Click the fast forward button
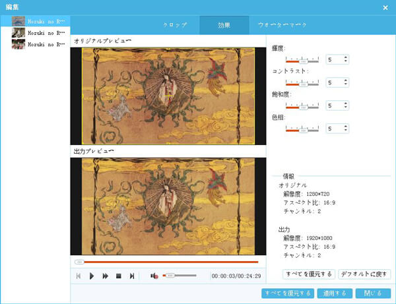The height and width of the screenshot is (304, 396). (105, 276)
